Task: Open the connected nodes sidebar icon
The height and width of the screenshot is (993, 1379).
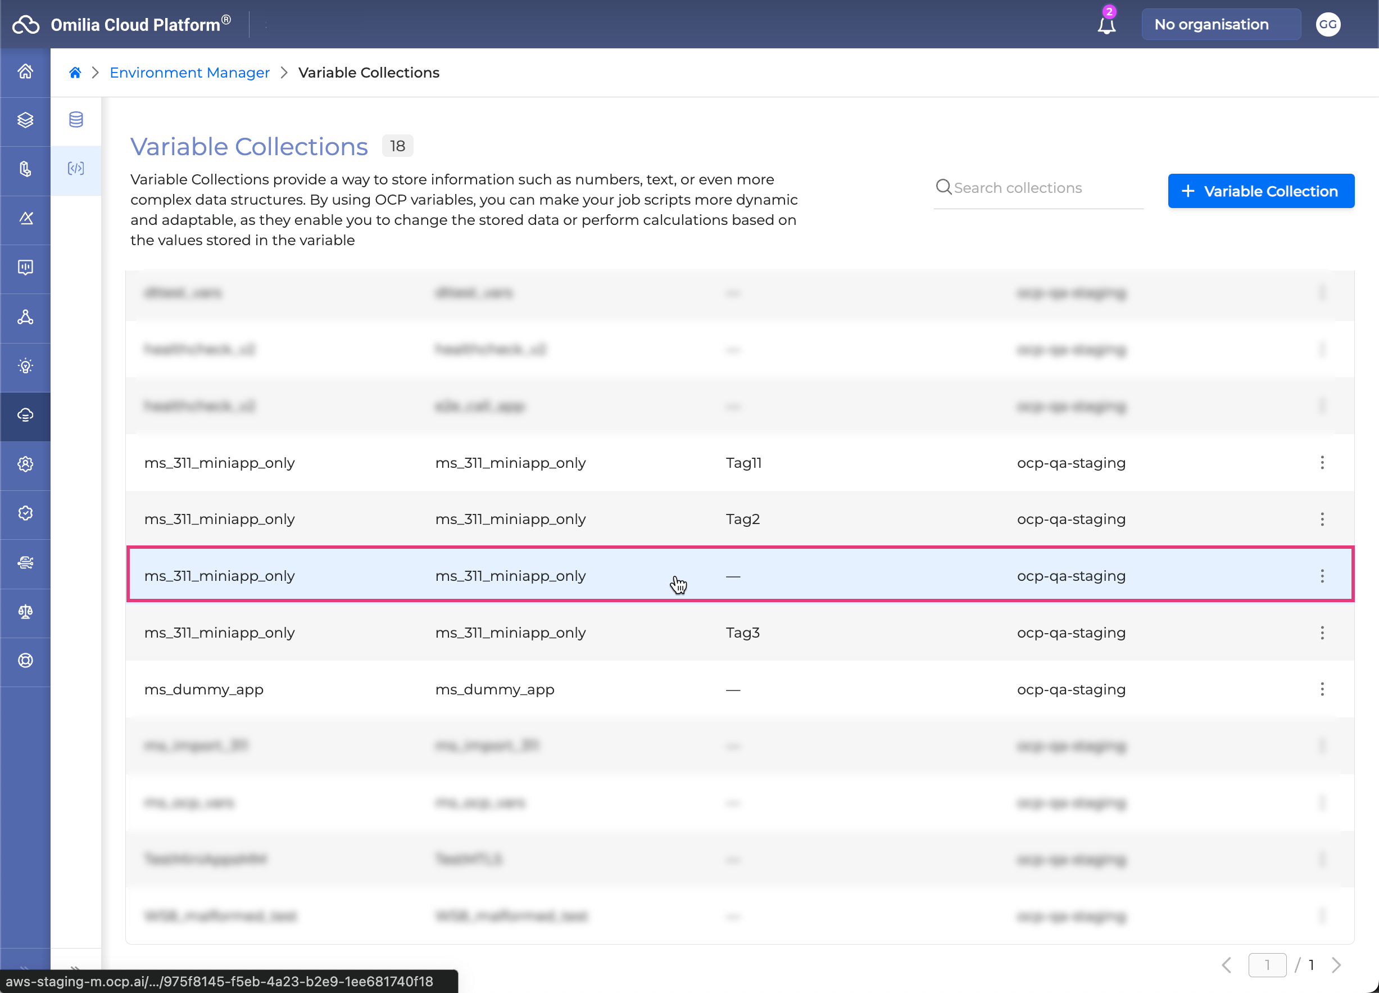Action: [25, 317]
